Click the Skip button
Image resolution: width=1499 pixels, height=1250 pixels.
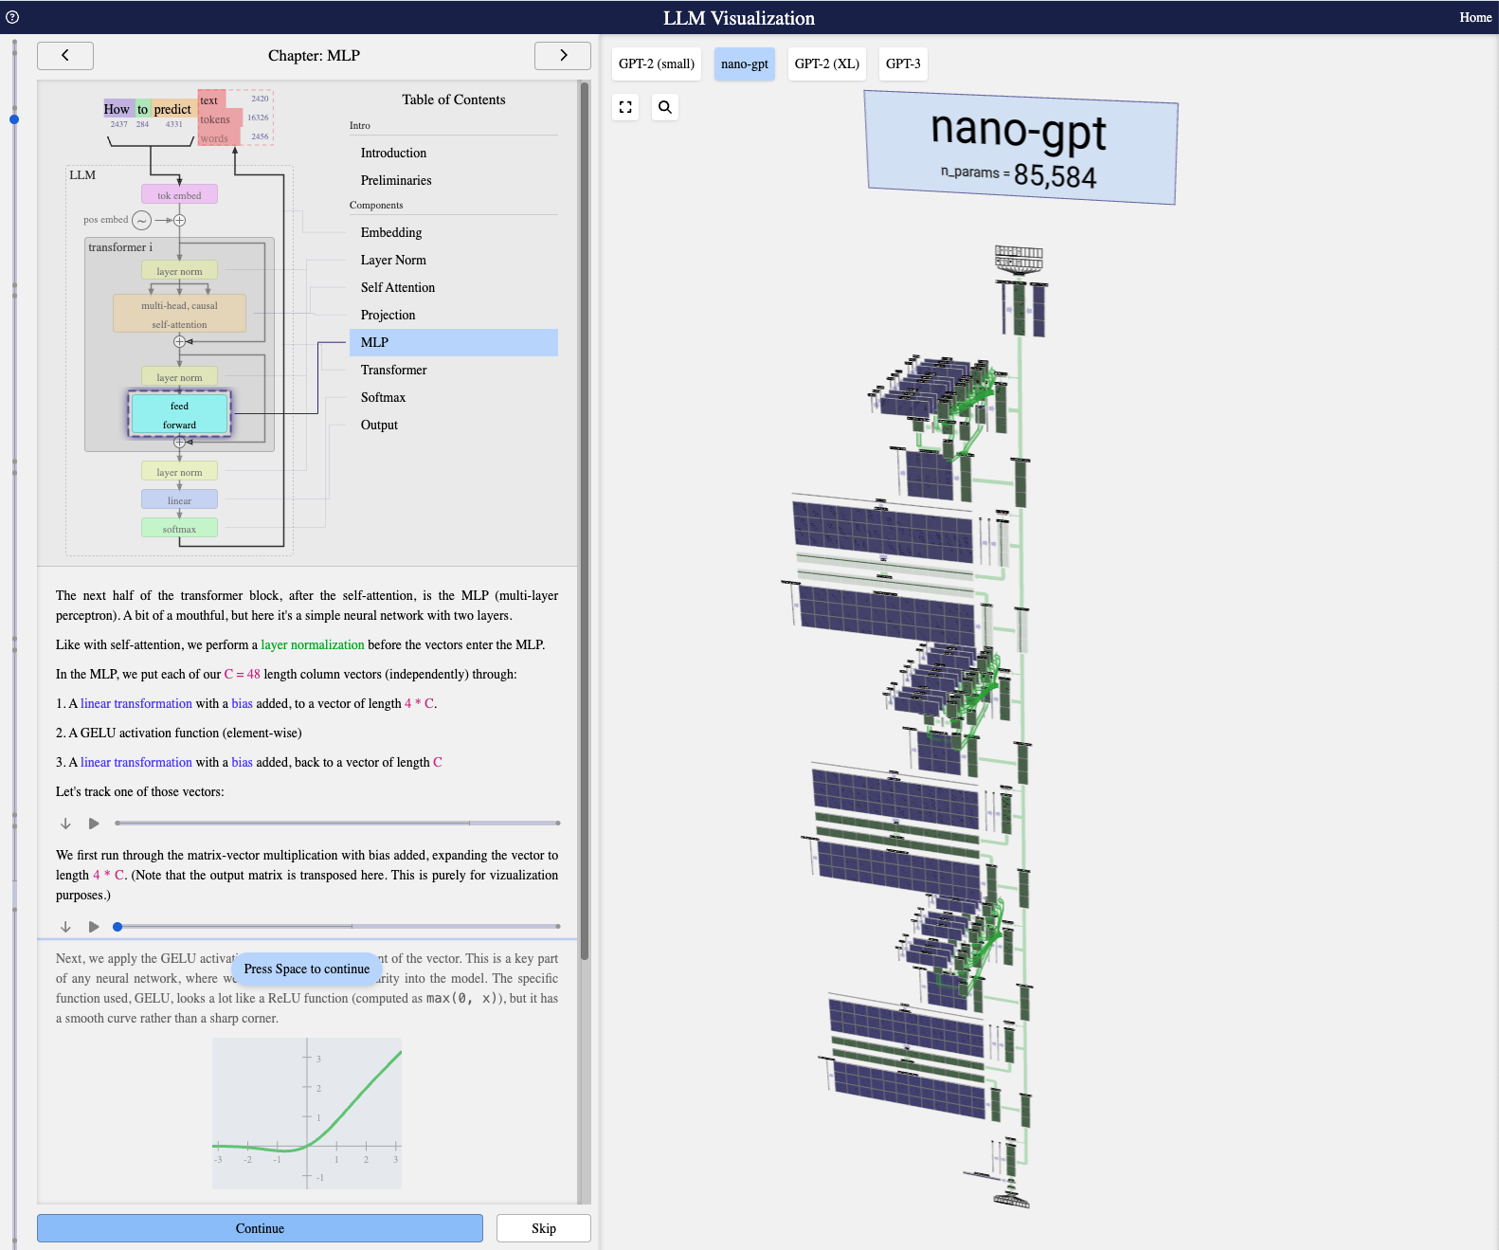click(x=544, y=1228)
